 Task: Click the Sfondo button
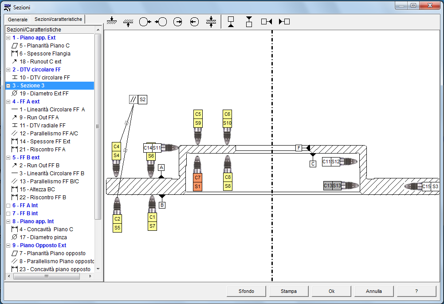(246, 291)
